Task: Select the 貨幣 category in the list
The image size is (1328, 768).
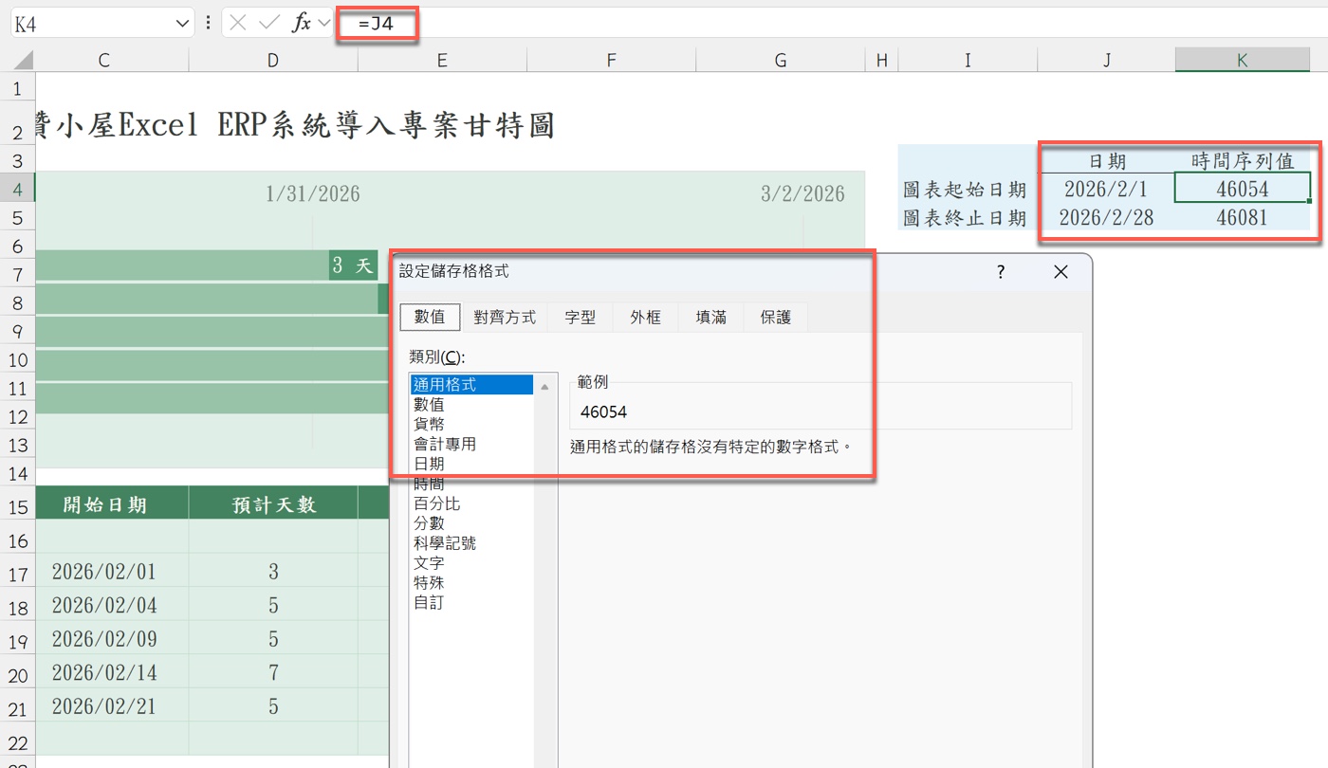Action: 429,424
